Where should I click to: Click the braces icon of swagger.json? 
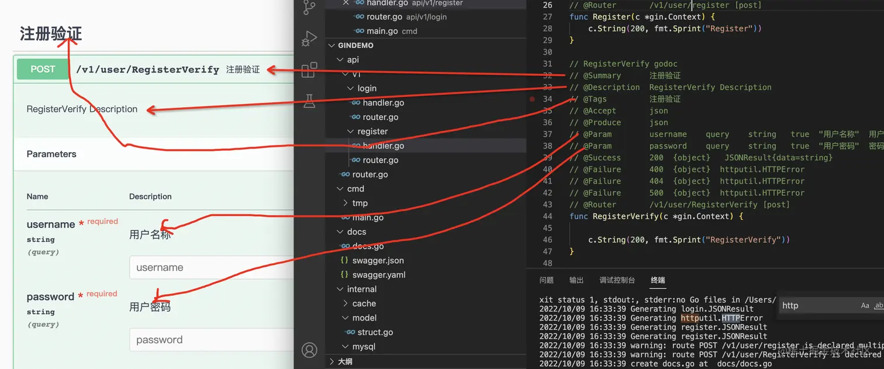coord(345,260)
